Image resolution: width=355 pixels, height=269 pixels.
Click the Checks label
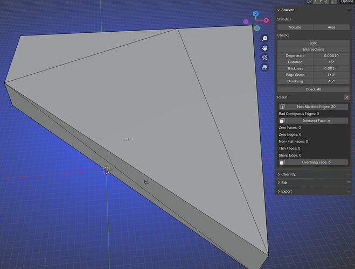pos(283,36)
